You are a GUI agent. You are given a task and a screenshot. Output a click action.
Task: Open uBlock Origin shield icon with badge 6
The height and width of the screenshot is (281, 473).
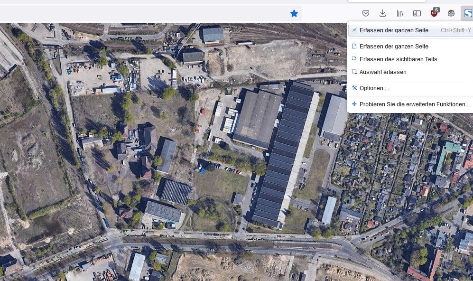point(434,13)
